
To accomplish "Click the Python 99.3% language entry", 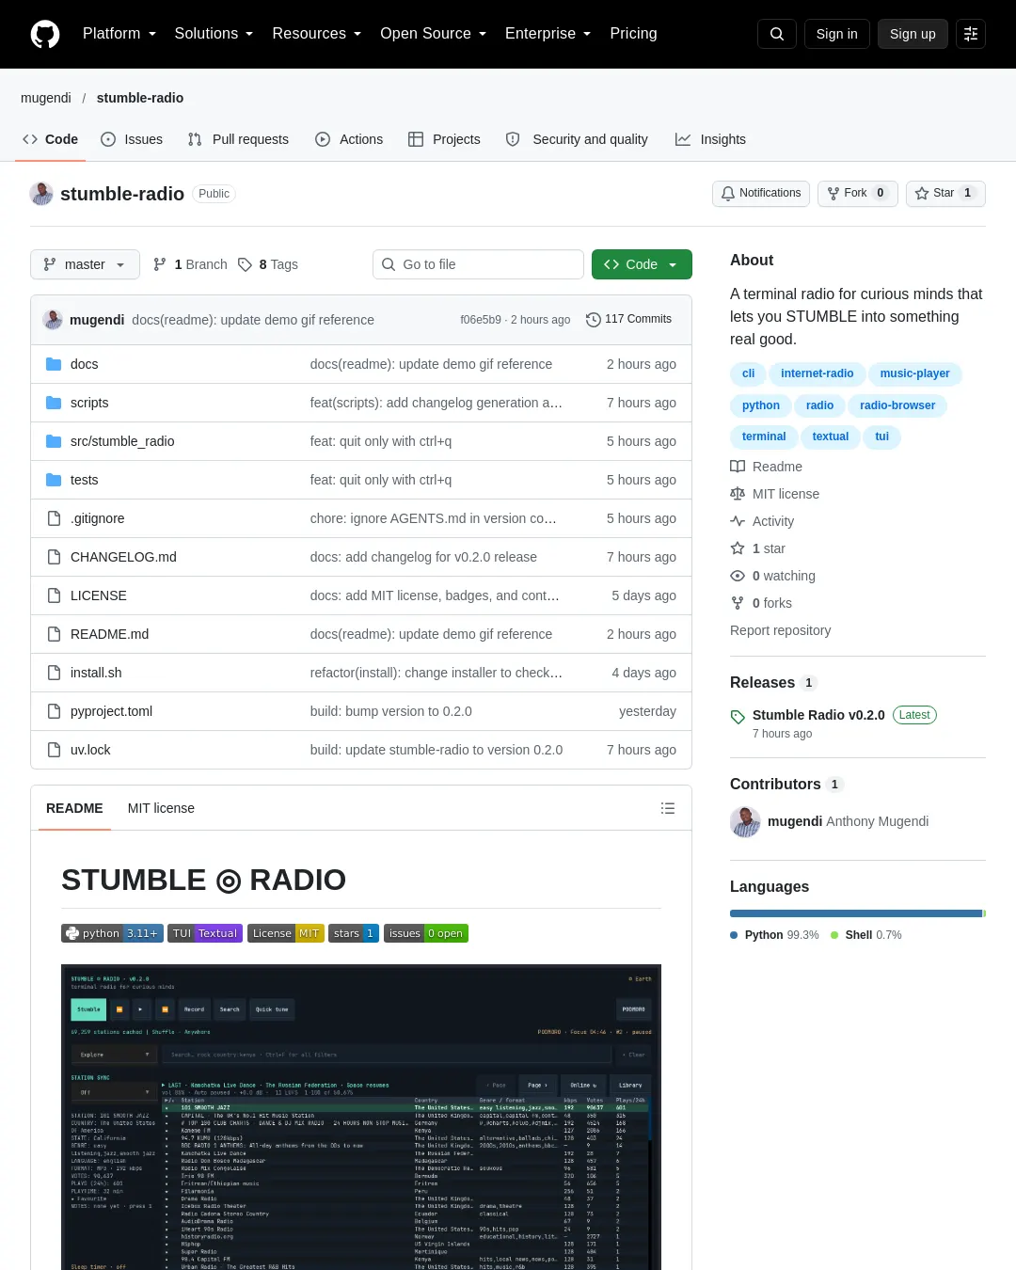I will [774, 935].
